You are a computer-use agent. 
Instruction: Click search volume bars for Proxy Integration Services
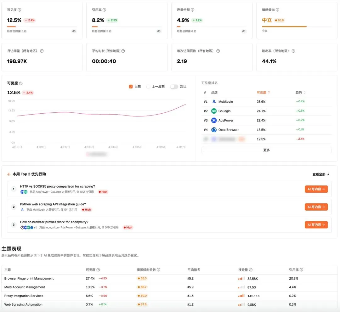[241, 296]
